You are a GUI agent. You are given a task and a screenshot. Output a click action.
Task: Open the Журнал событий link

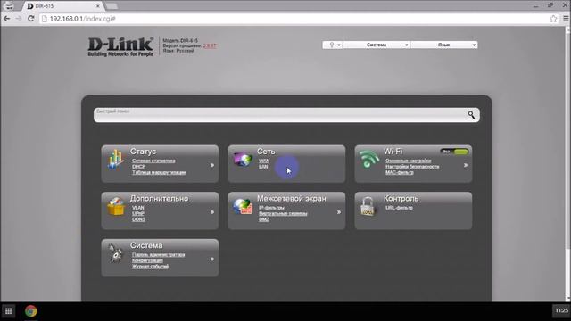[150, 266]
